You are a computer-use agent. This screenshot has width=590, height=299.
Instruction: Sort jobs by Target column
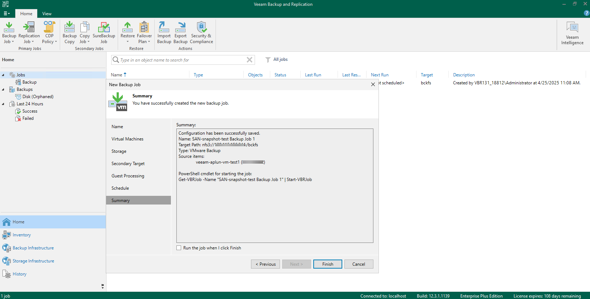pyautogui.click(x=427, y=75)
